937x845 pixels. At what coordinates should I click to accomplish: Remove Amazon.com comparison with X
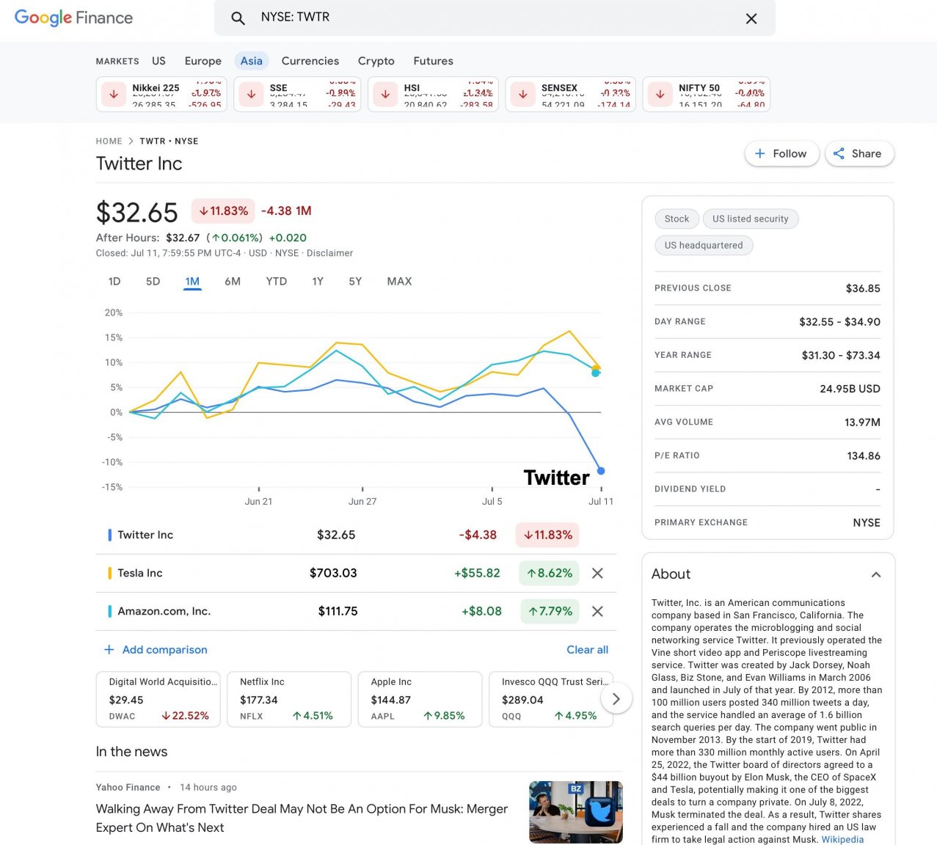pyautogui.click(x=597, y=611)
